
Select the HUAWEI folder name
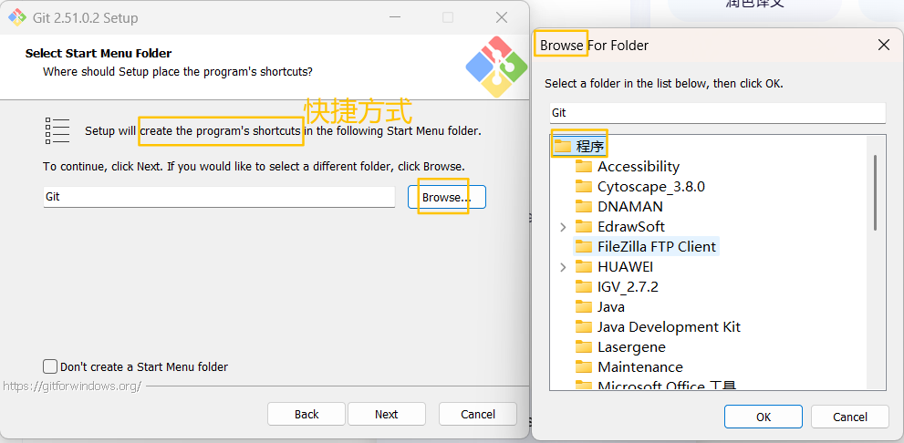[x=625, y=267]
